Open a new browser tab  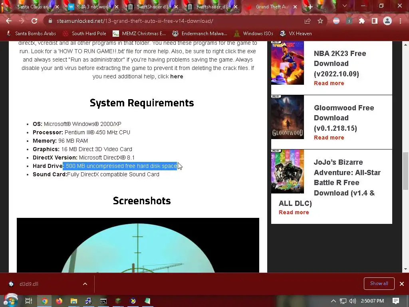(x=310, y=7)
